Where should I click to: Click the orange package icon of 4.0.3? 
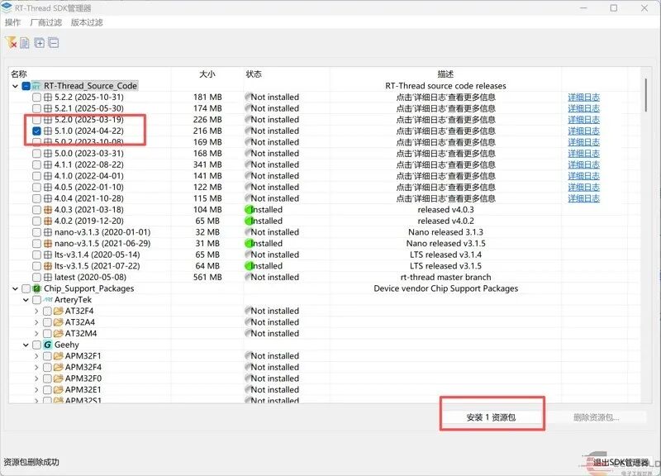tap(48, 210)
